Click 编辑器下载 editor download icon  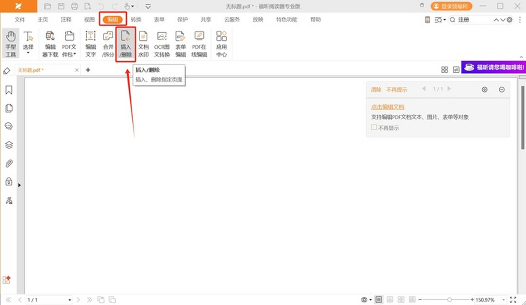(x=50, y=44)
